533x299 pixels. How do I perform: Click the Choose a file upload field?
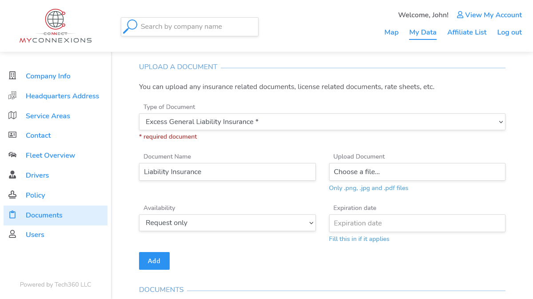pyautogui.click(x=417, y=172)
